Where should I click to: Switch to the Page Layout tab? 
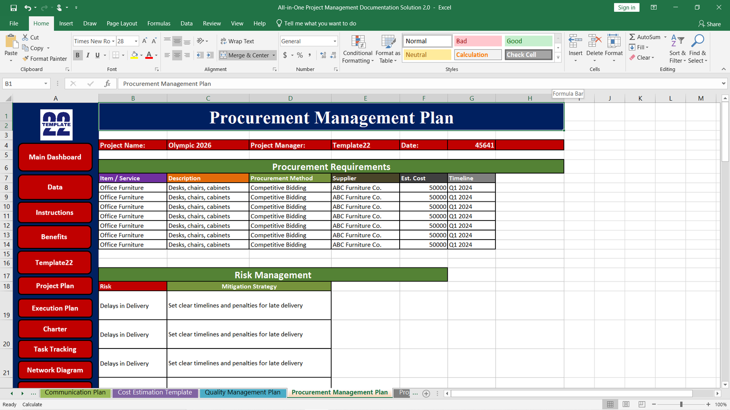[x=122, y=24]
